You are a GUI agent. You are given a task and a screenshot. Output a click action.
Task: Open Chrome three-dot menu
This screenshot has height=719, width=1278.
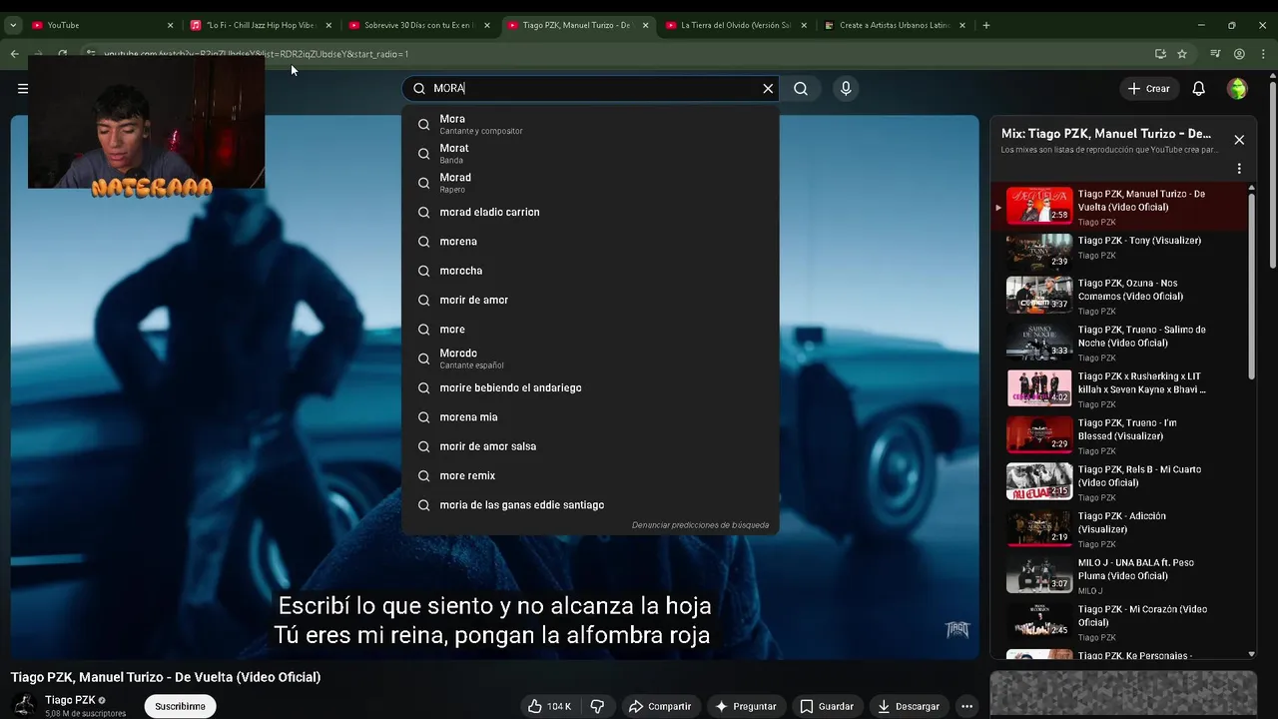click(x=1263, y=54)
